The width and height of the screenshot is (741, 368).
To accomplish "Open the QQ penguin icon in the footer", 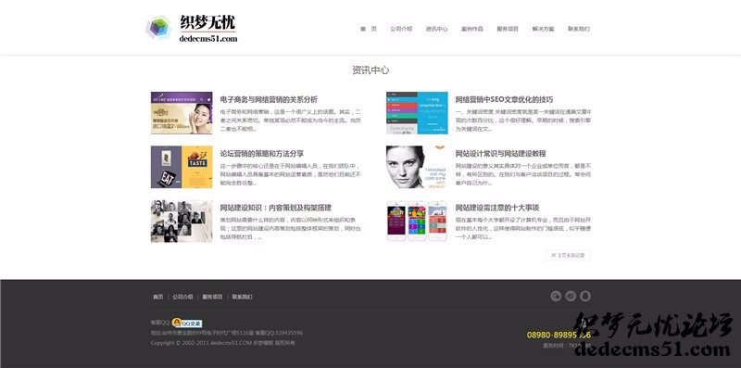I will (585, 296).
